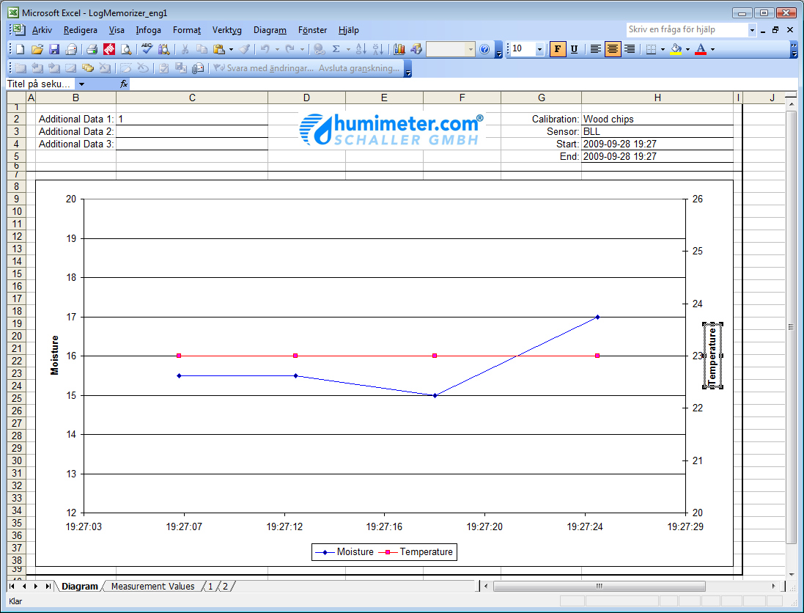Align text left
This screenshot has height=613, width=804.
[595, 49]
